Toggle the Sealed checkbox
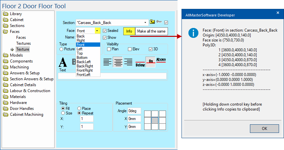This screenshot has height=150, width=284. [x=104, y=31]
